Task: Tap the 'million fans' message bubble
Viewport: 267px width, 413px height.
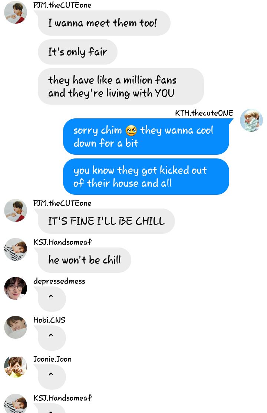Action: click(121, 86)
